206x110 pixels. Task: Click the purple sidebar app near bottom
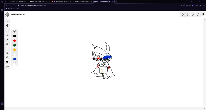coord(2,104)
